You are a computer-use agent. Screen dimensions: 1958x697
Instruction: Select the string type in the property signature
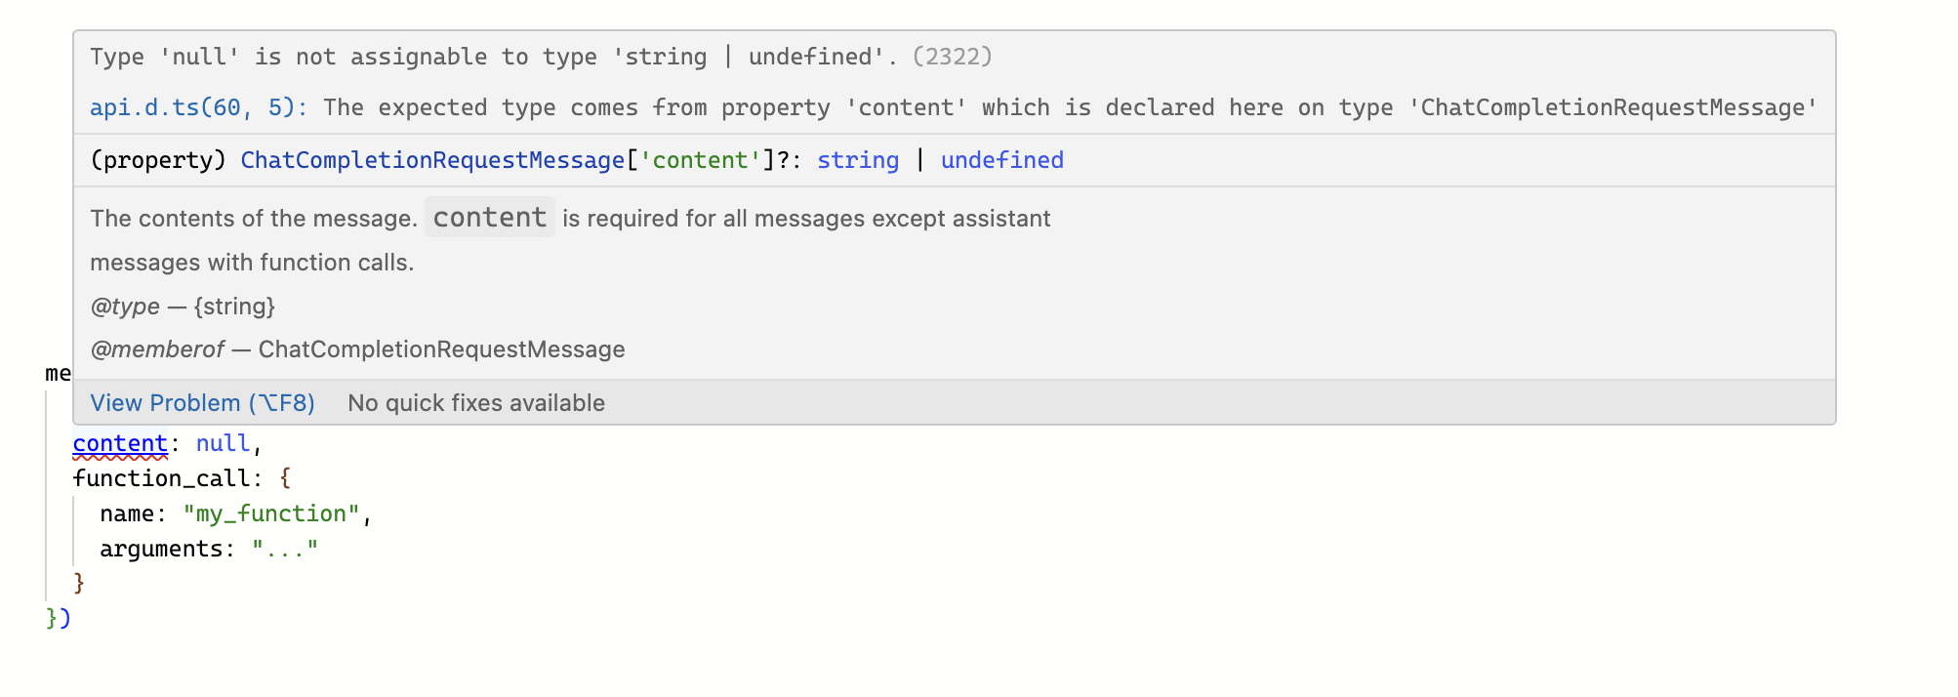coord(857,160)
